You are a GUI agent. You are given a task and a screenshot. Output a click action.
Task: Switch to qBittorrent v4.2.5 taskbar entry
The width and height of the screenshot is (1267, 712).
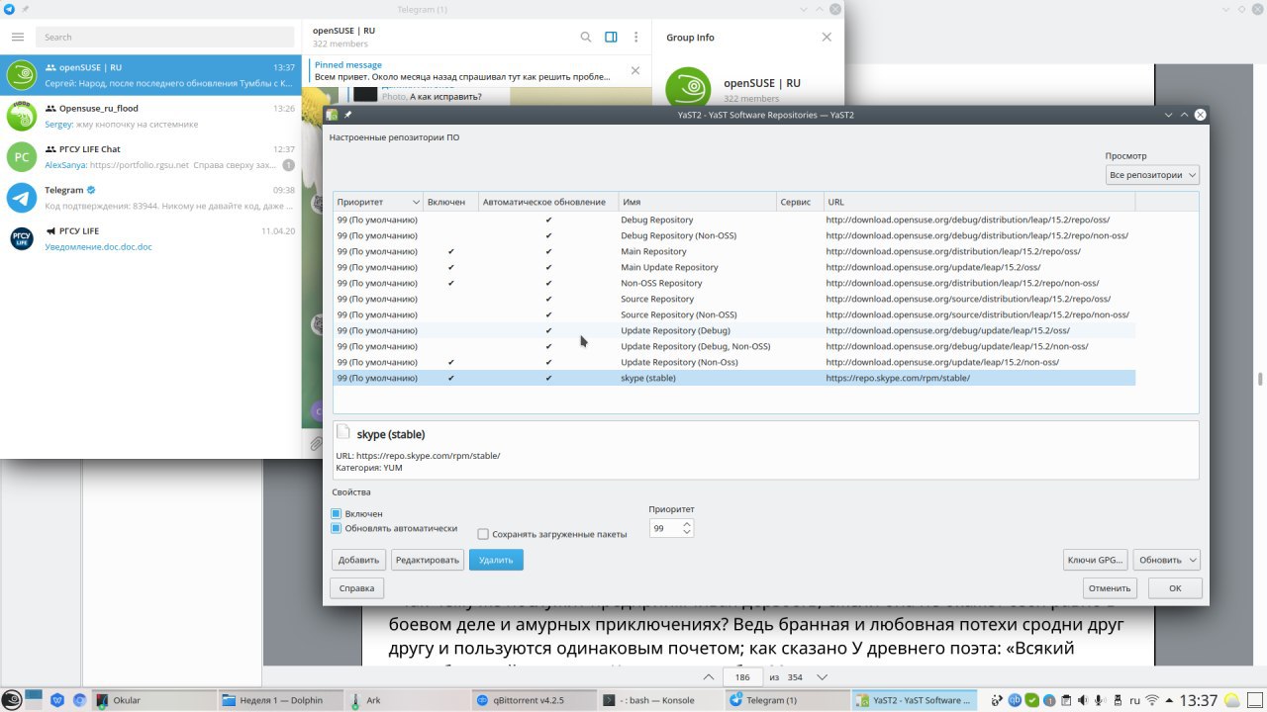(535, 700)
